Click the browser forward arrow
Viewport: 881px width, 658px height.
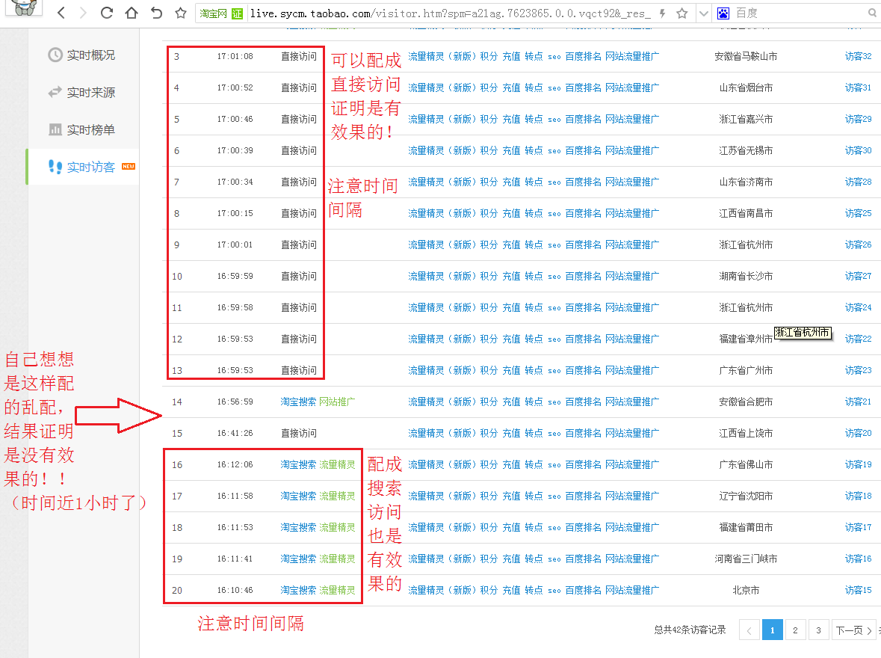coord(83,13)
